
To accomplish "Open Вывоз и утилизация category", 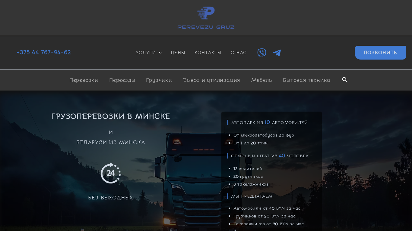I will (211, 80).
